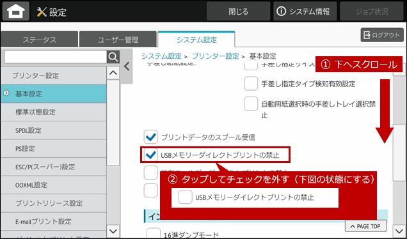The image size is (407, 239).
Task: Click the プリンター設定 breadcrumb link
Action: 215,56
